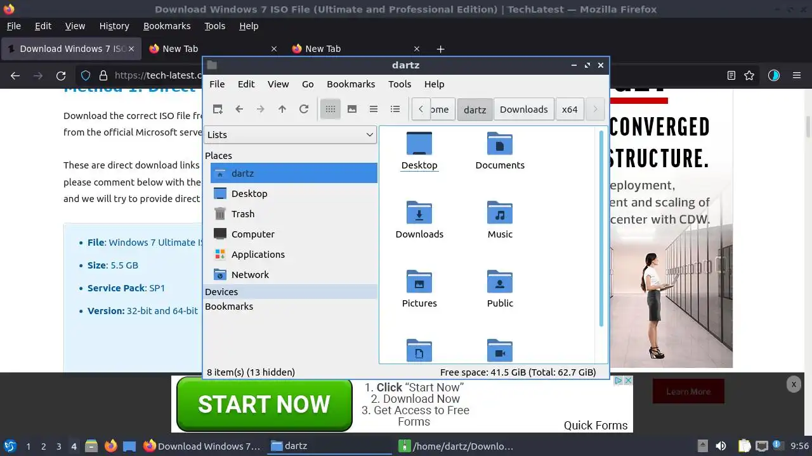812x456 pixels.
Task: Switch to /home/dartz/Downlo... taskbar window
Action: (x=457, y=446)
